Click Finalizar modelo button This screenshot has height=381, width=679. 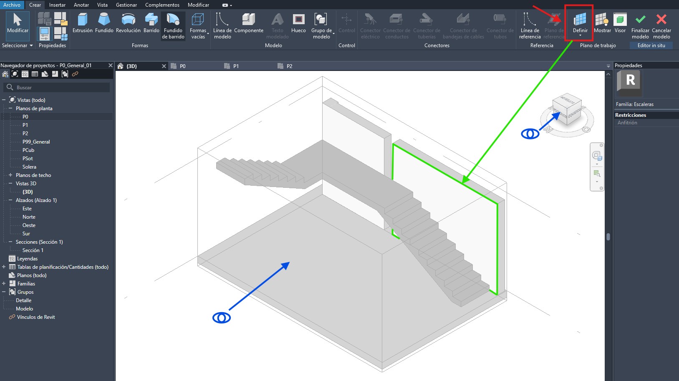pos(640,26)
